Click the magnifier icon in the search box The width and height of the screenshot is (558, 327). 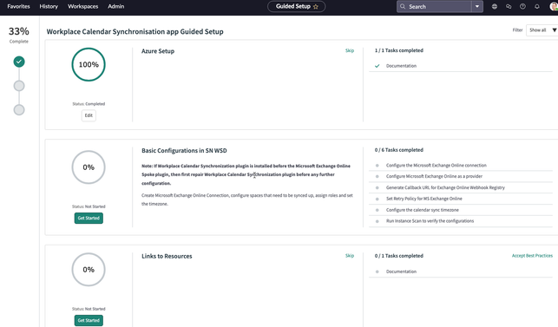(x=403, y=6)
